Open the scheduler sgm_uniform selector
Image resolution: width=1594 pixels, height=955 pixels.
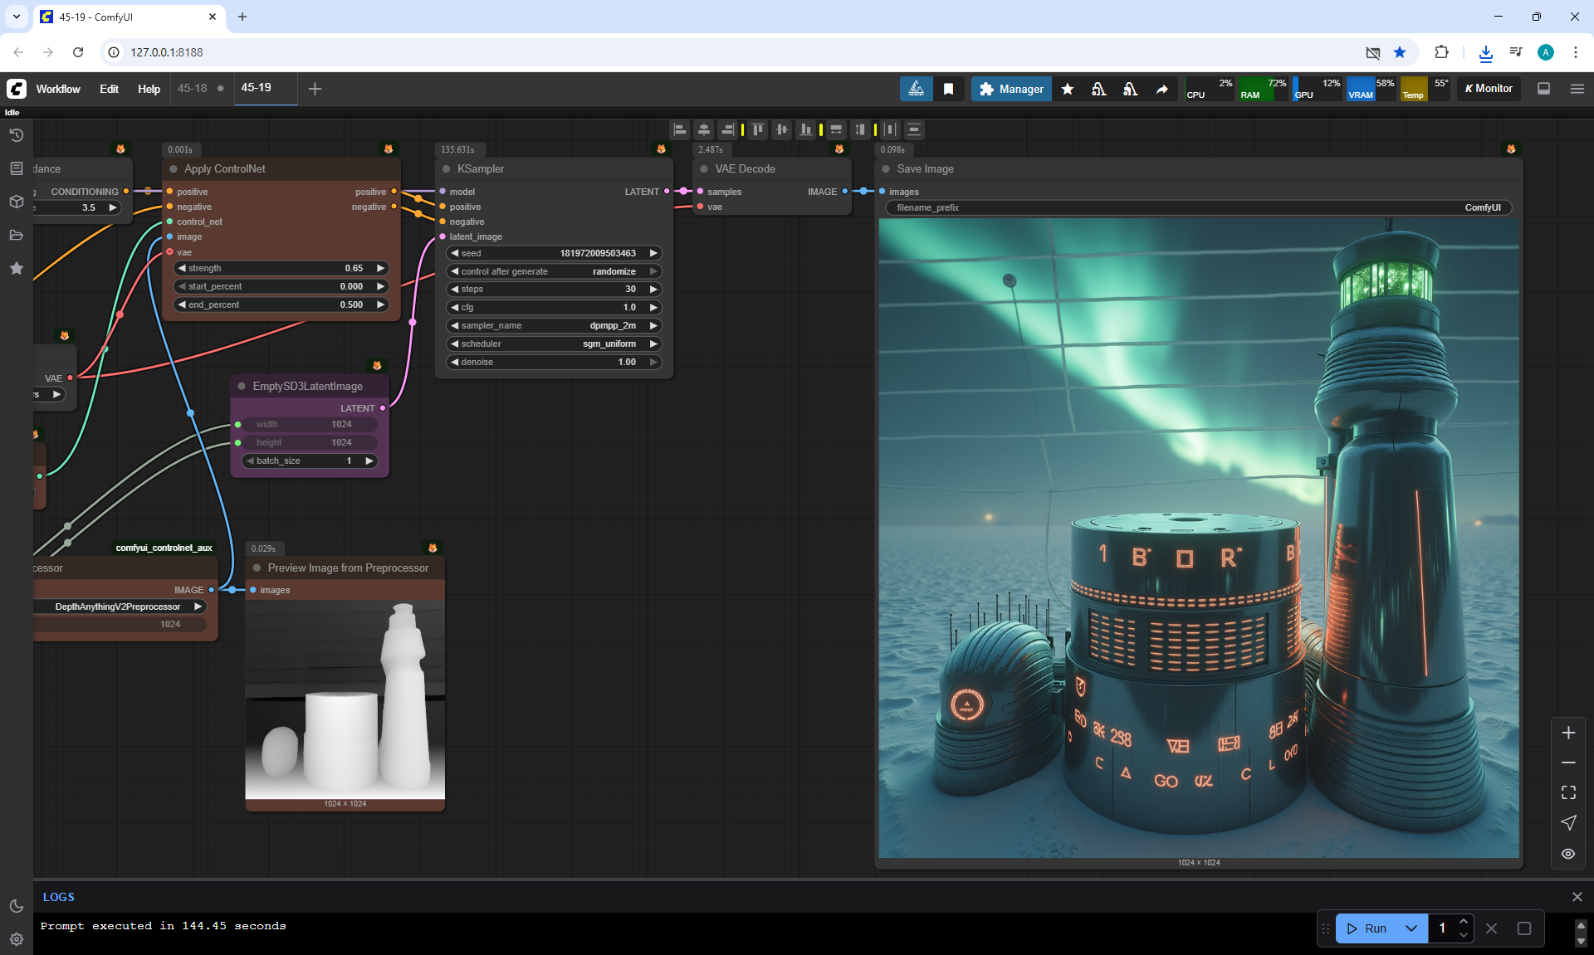554,344
